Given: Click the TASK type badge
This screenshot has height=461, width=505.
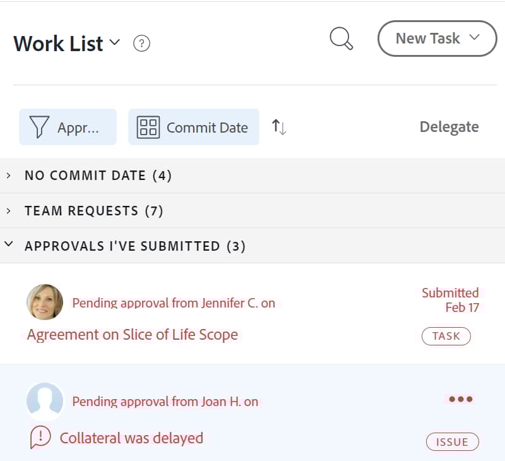Looking at the screenshot, I should (446, 336).
